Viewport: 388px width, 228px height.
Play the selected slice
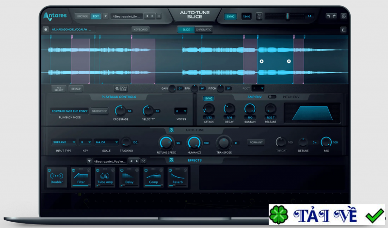pos(261,61)
